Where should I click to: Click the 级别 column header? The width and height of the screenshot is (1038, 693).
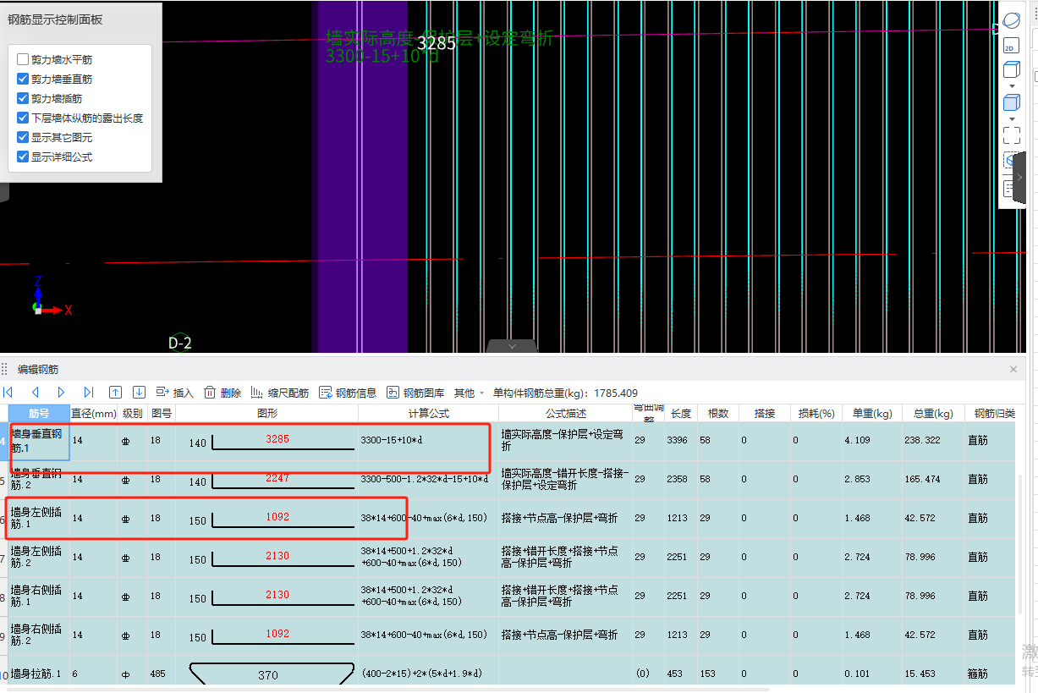132,414
